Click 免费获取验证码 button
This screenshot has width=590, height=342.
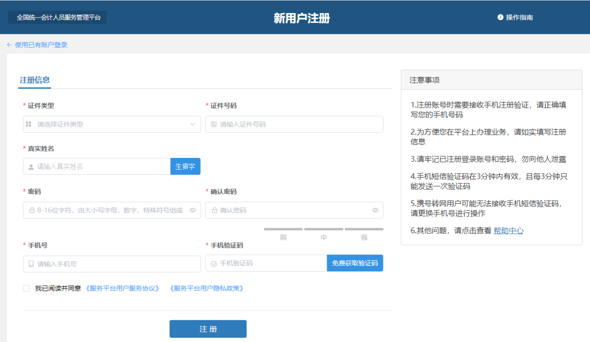pyautogui.click(x=355, y=263)
